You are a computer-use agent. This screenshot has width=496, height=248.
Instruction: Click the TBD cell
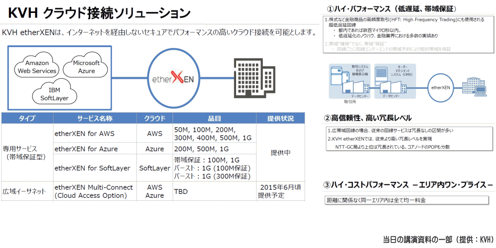(214, 191)
